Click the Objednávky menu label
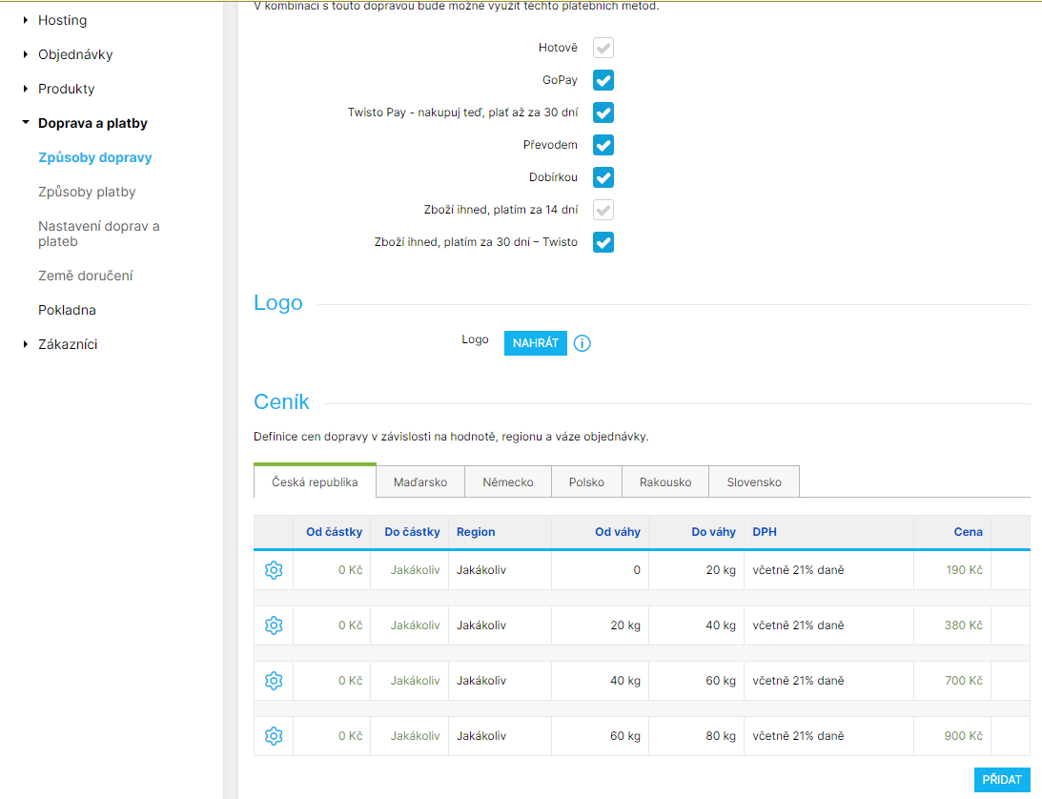Viewport: 1042px width, 799px height. 75,54
